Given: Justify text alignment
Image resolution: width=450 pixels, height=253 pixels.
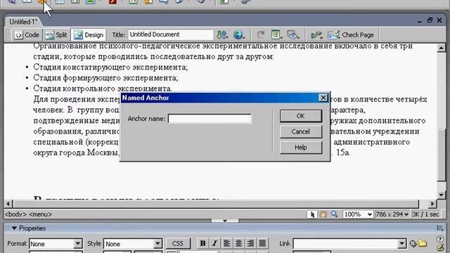Looking at the screenshot, I should 262,243.
